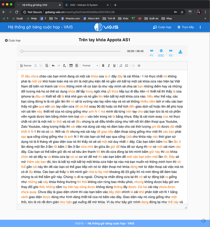210x227 pixels.
Task: Toggle bold formatting
Action: tap(103, 66)
